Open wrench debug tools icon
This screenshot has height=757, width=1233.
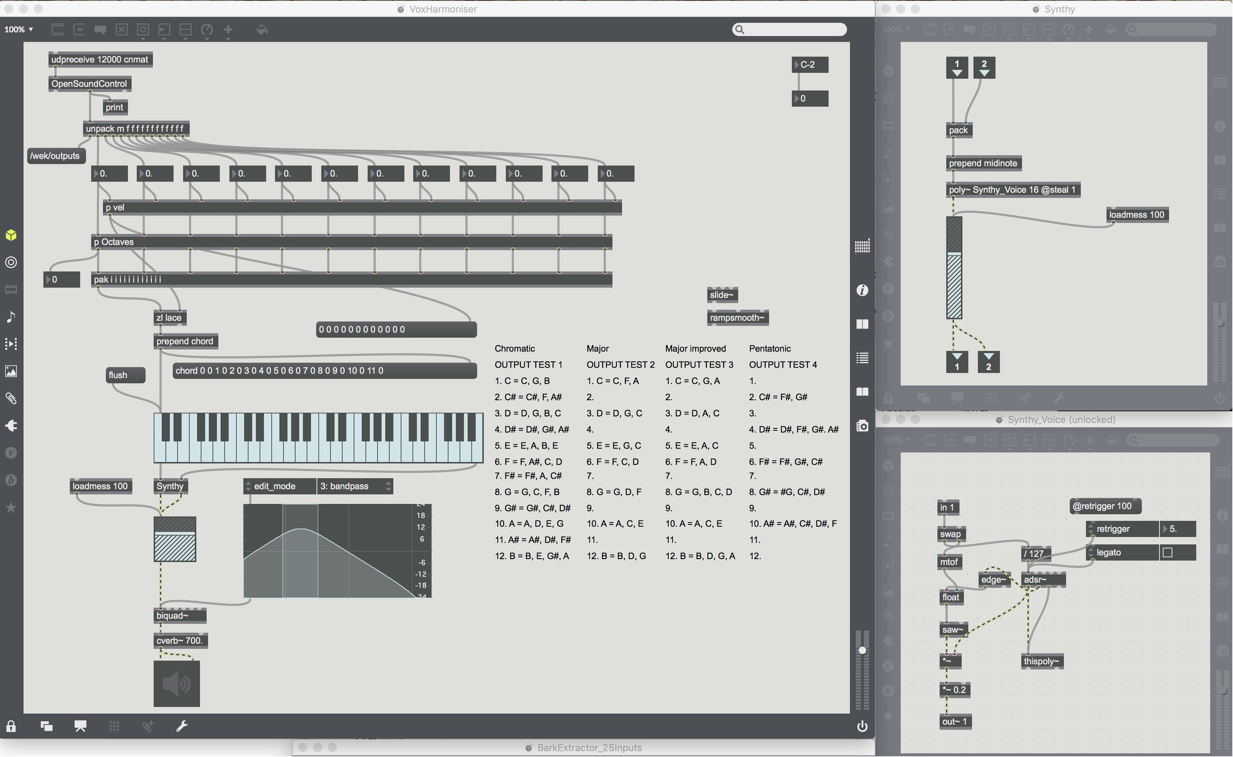181,726
